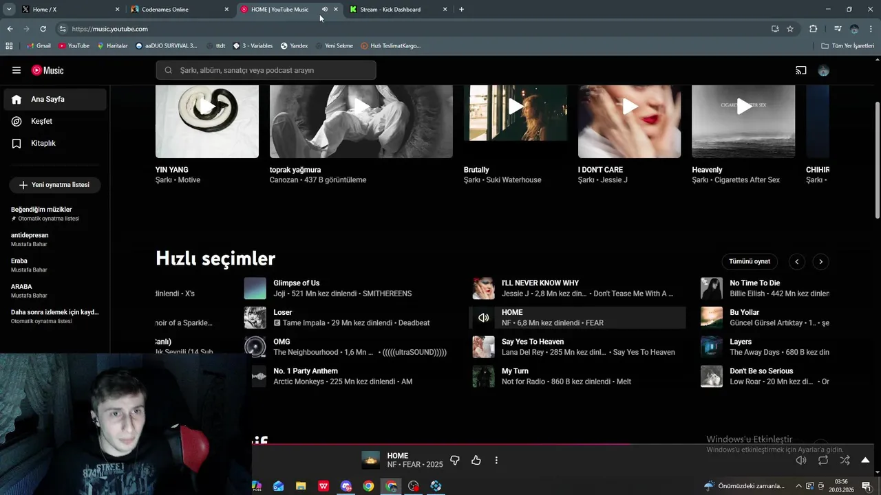Open the tab search dropdown
This screenshot has height=495, width=881.
pos(9,10)
